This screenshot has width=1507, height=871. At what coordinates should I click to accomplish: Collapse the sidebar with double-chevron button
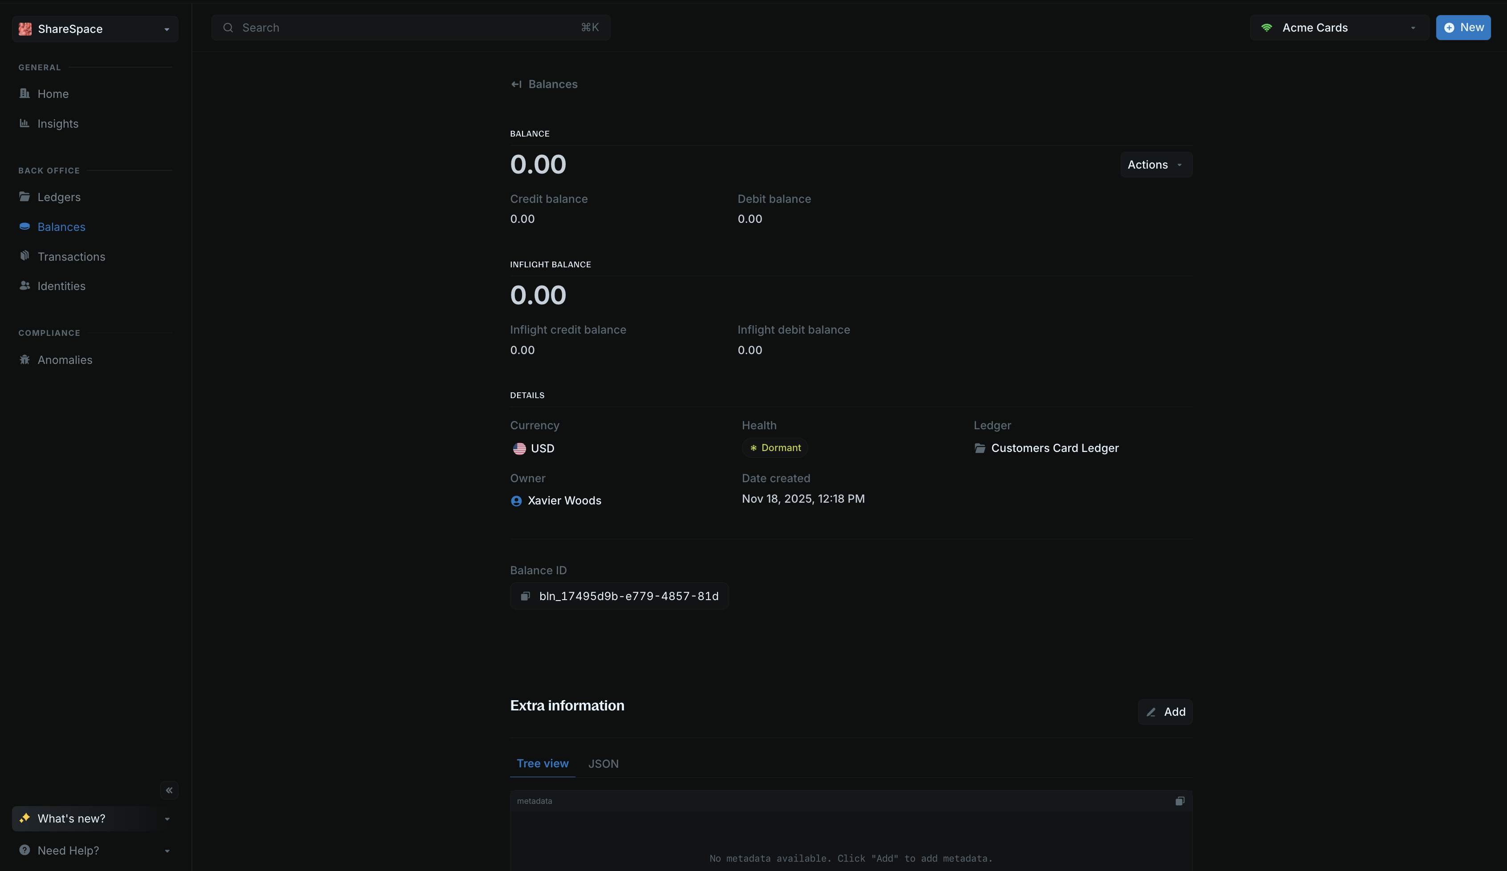tap(169, 790)
